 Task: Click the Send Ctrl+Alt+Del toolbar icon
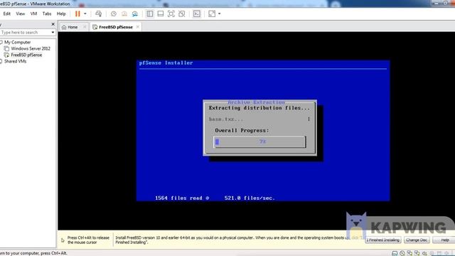click(99, 14)
